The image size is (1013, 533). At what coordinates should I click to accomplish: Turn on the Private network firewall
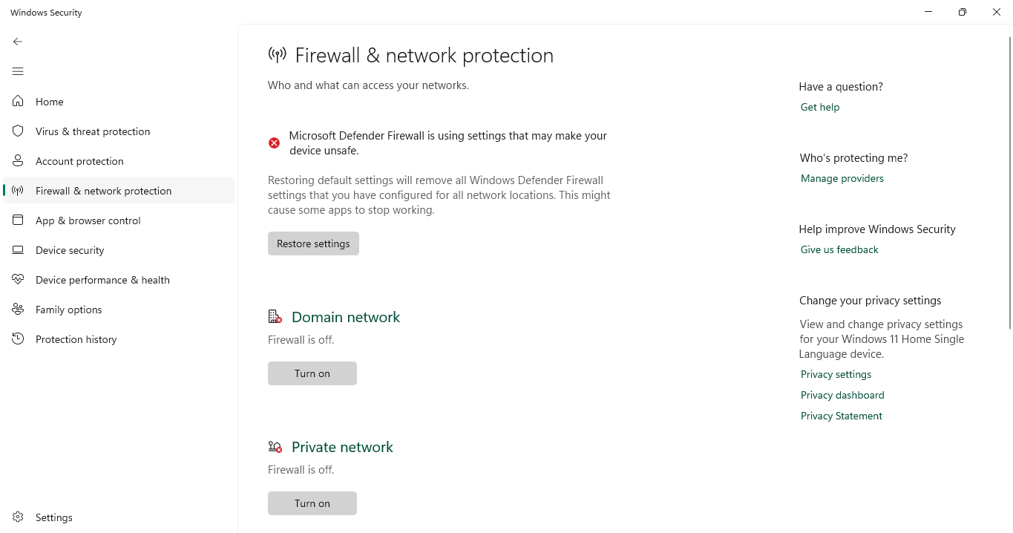tap(312, 503)
